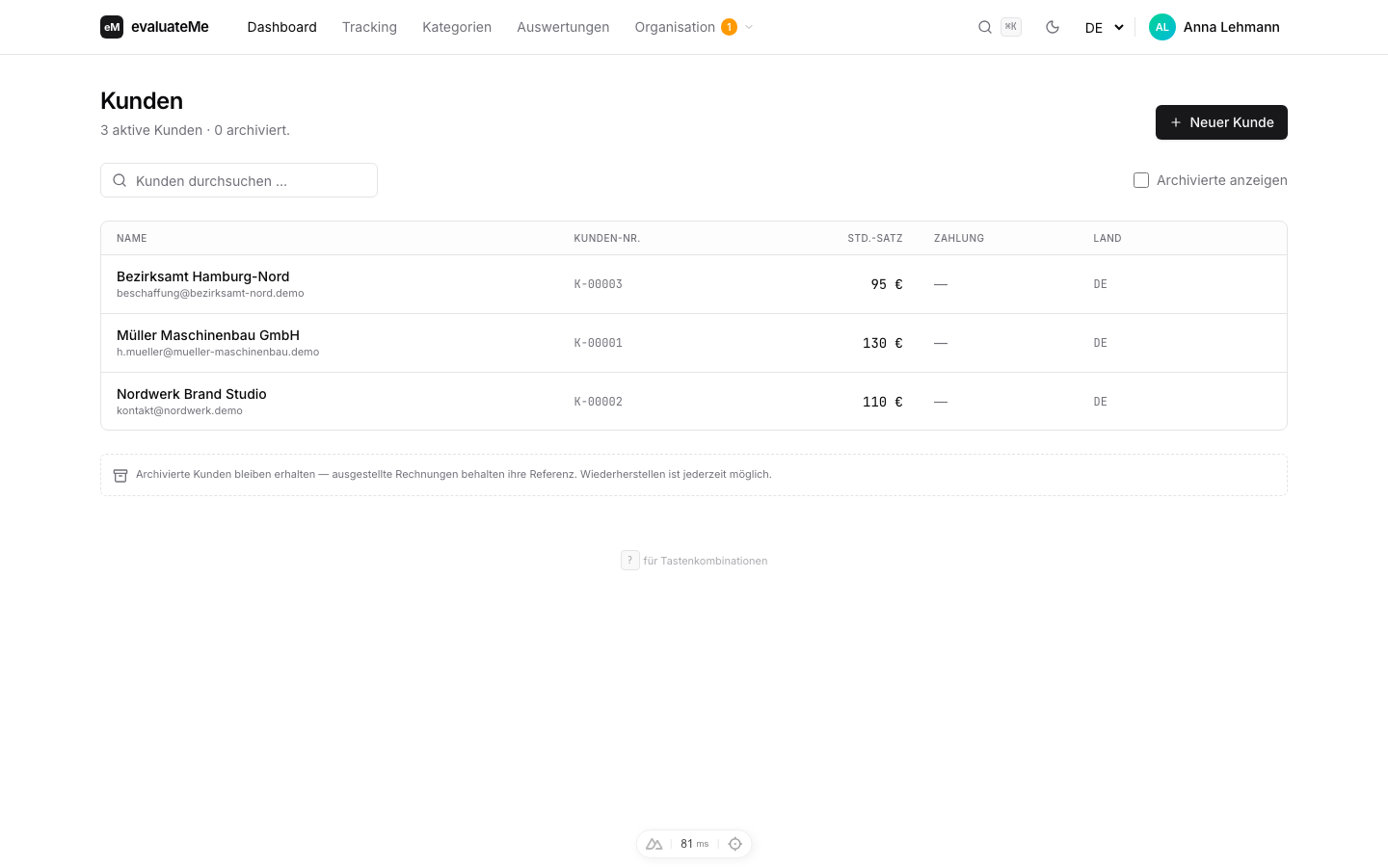Click the evaluateMe logo icon
This screenshot has height=867, width=1388.
112,27
